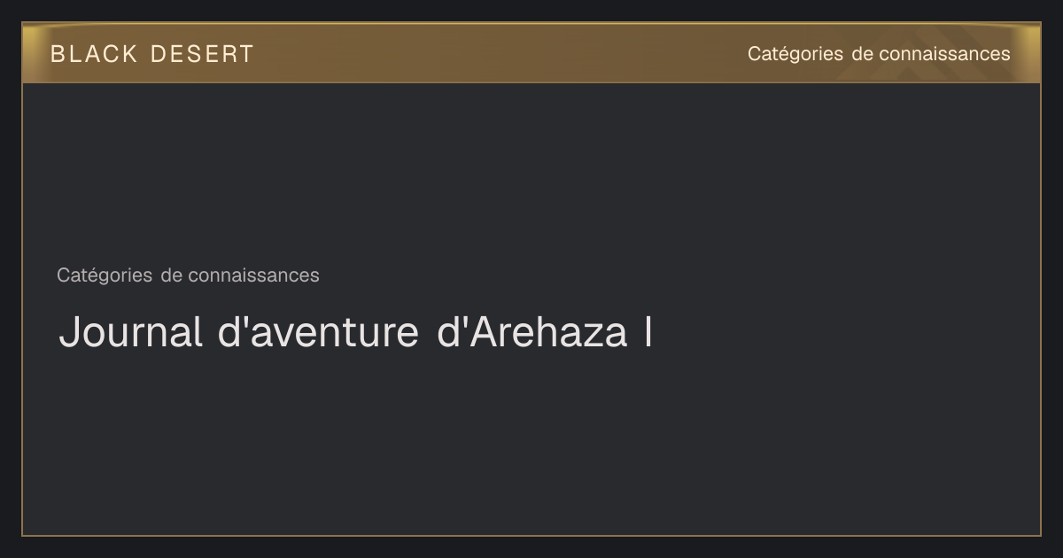Click the word DESERT in the logo
The image size is (1063, 558).
click(x=202, y=54)
